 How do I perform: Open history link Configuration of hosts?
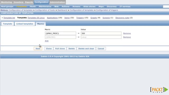coord(45,10)
